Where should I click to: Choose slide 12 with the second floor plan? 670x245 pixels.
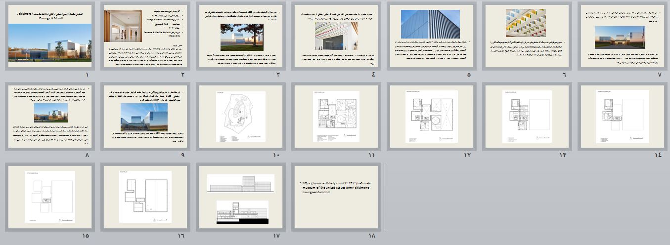(x=432, y=117)
